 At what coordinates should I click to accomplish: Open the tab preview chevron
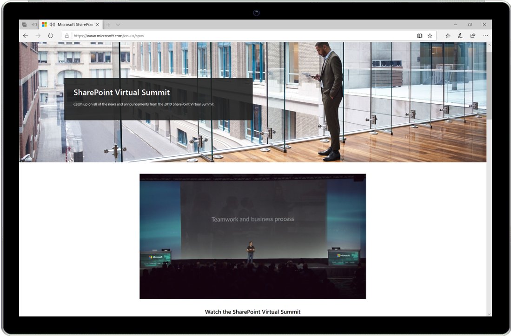(x=119, y=24)
